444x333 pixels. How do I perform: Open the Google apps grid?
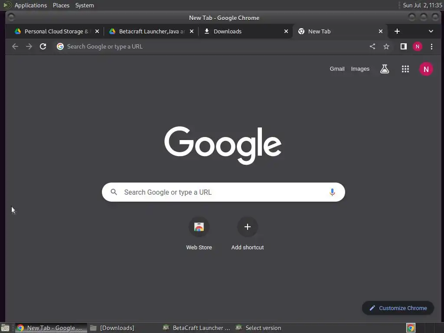tap(405, 69)
